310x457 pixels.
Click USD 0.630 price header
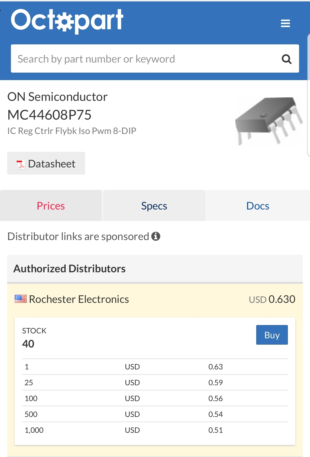(272, 299)
